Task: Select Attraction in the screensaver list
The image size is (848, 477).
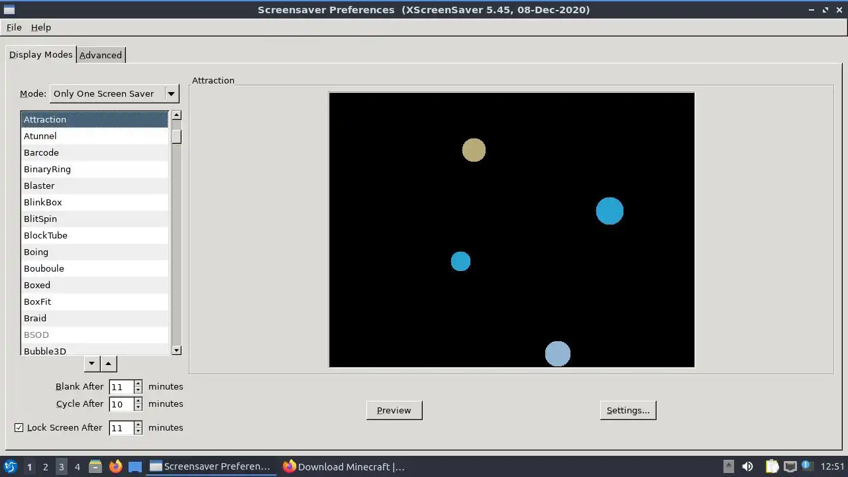Action: (x=95, y=119)
